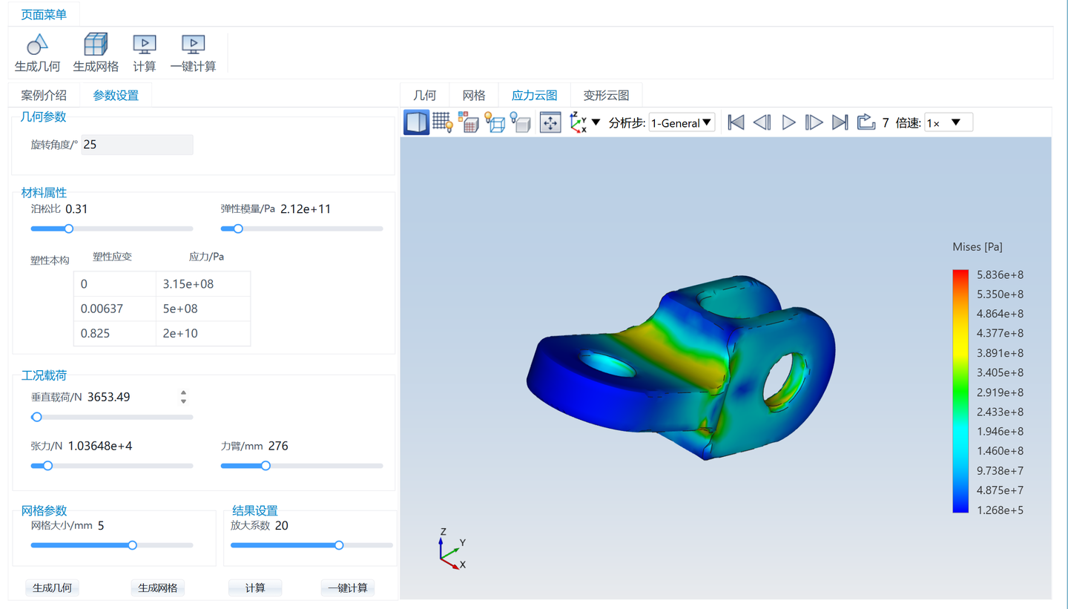Toggle the wireframe lightbulb view icon
The width and height of the screenshot is (1068, 609).
pos(495,122)
